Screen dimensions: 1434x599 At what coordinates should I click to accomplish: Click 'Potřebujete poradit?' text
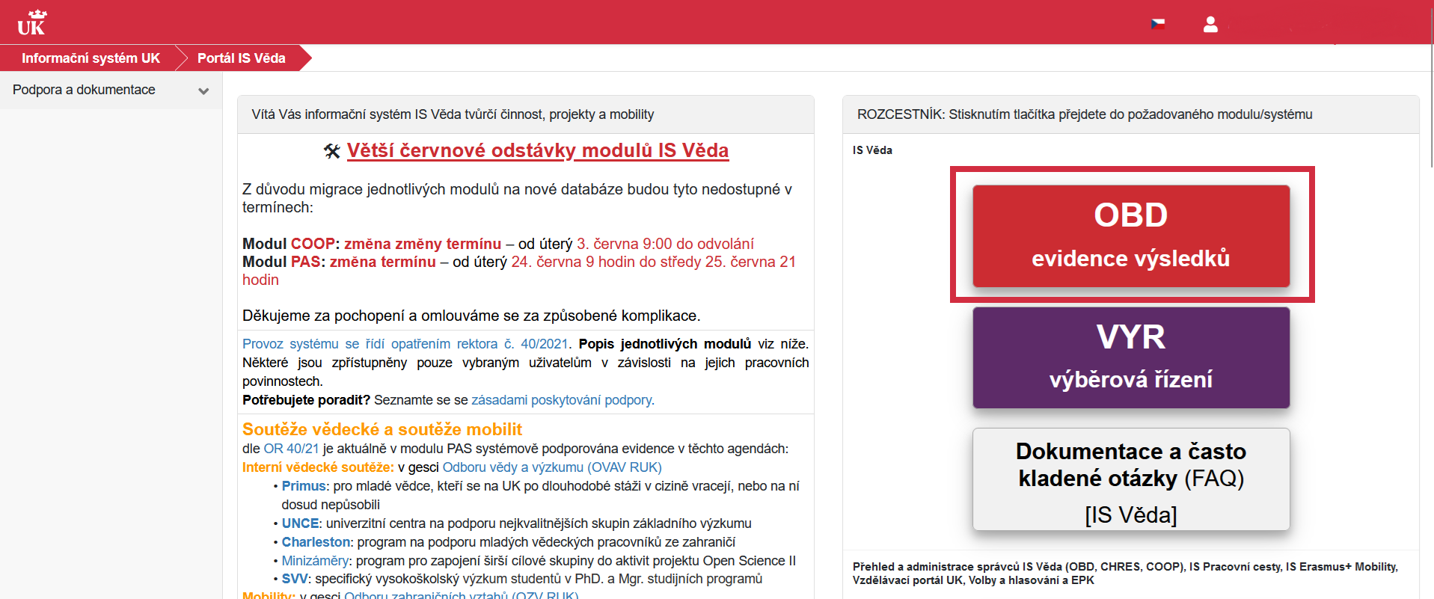pos(306,400)
